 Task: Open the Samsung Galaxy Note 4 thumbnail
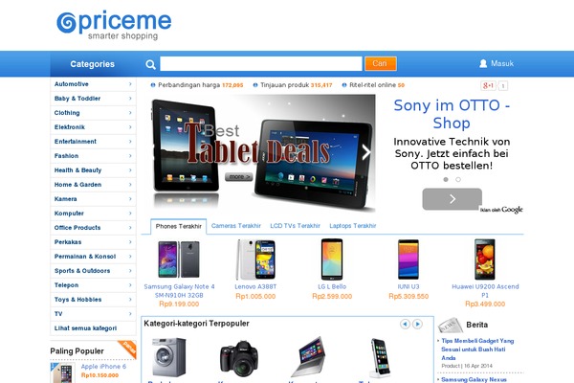pyautogui.click(x=179, y=259)
